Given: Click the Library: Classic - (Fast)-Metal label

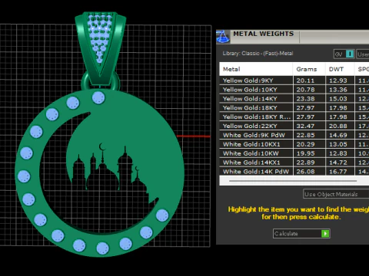Looking at the screenshot, I should (x=258, y=54).
